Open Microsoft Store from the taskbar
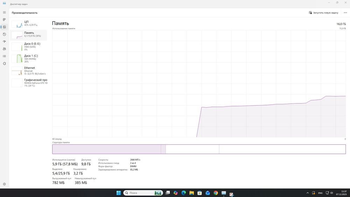Image resolution: width=350 pixels, height=197 pixels. coord(199,193)
